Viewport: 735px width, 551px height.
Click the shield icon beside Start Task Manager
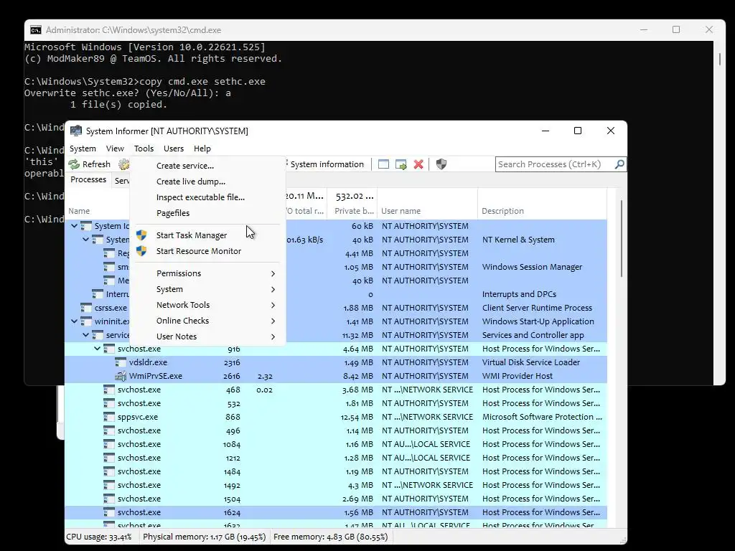[x=141, y=235]
